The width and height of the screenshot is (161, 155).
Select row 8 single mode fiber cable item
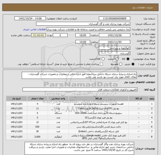(80, 137)
